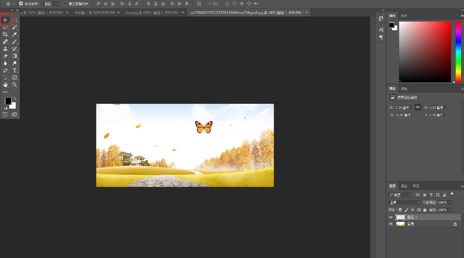The height and width of the screenshot is (258, 464).
Task: Switch to the Channels tab
Action: (x=404, y=186)
